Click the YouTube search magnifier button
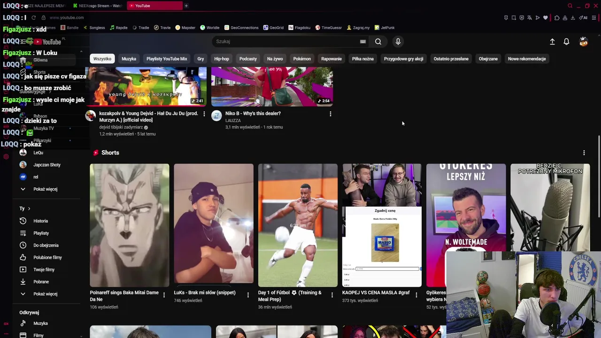This screenshot has height=338, width=601. 378,41
